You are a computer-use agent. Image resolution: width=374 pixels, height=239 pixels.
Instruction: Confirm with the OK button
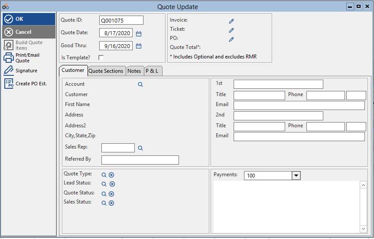click(x=29, y=19)
